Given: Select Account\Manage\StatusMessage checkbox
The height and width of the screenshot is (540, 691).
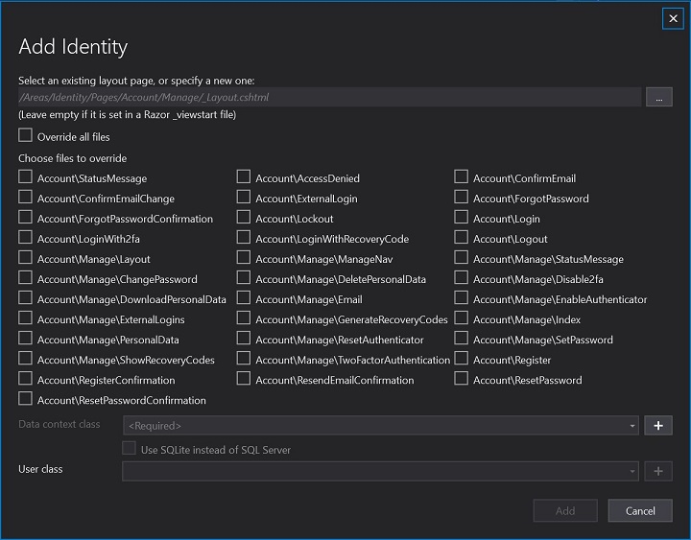Looking at the screenshot, I should 461,257.
